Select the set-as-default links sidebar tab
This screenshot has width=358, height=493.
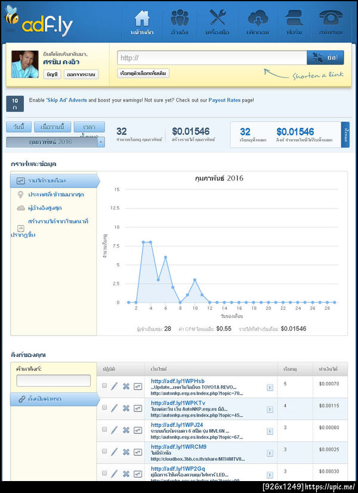coord(54,399)
